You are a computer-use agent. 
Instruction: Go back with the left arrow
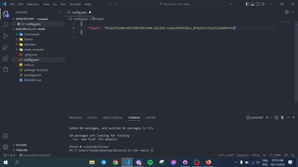(110, 4)
